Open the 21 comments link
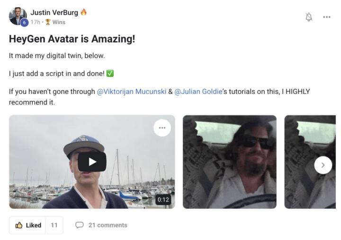The height and width of the screenshot is (240, 341). 108,225
